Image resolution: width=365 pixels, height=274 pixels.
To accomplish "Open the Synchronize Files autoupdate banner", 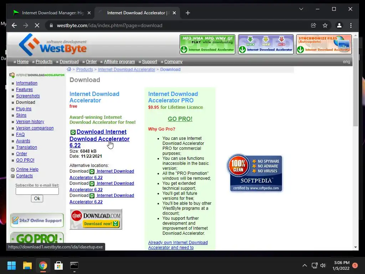I will [x=324, y=44].
